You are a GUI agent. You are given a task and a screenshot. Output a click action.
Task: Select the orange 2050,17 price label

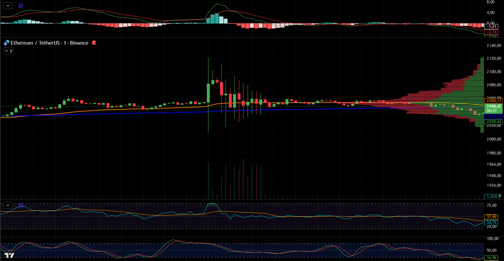coord(494,101)
